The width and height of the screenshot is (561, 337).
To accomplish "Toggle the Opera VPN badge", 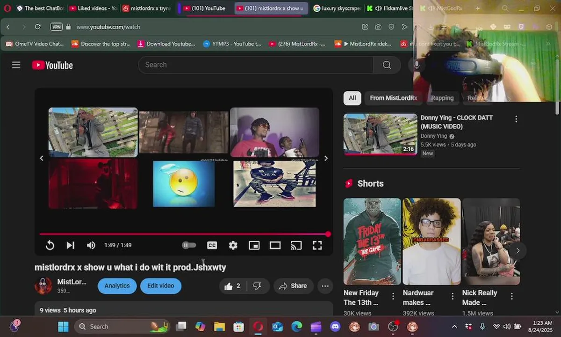I will (56, 27).
